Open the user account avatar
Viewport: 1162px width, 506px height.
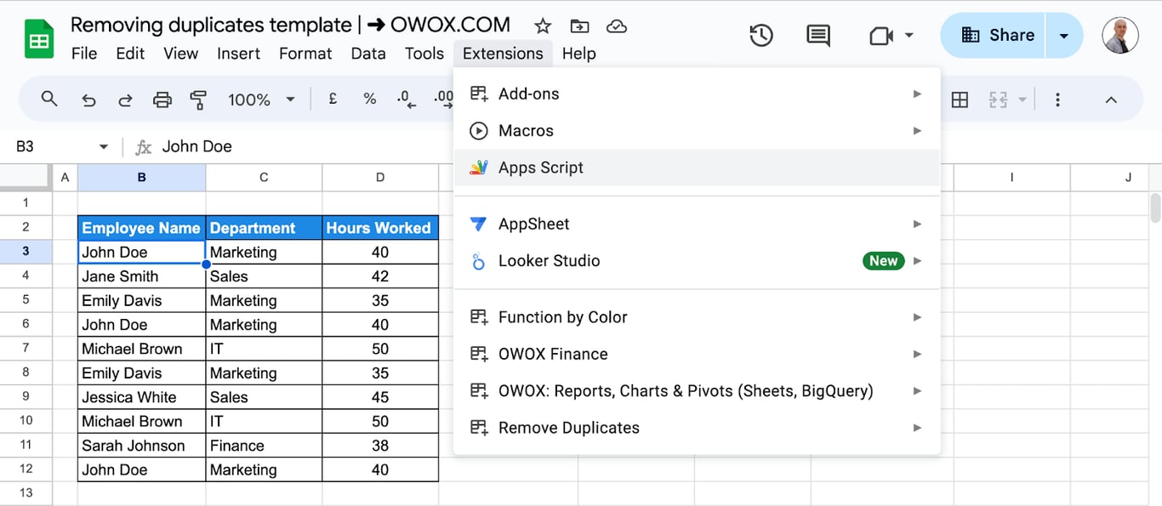[1119, 36]
